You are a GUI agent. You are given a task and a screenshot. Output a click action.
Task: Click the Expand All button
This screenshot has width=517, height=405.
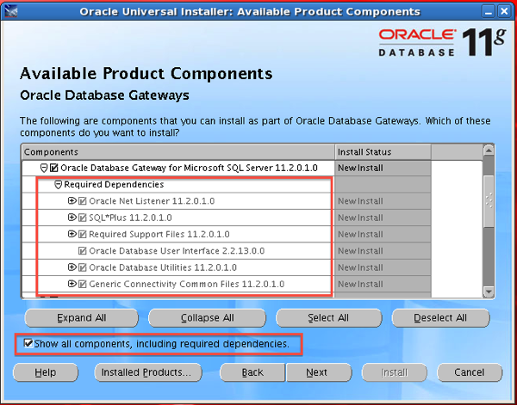82,318
